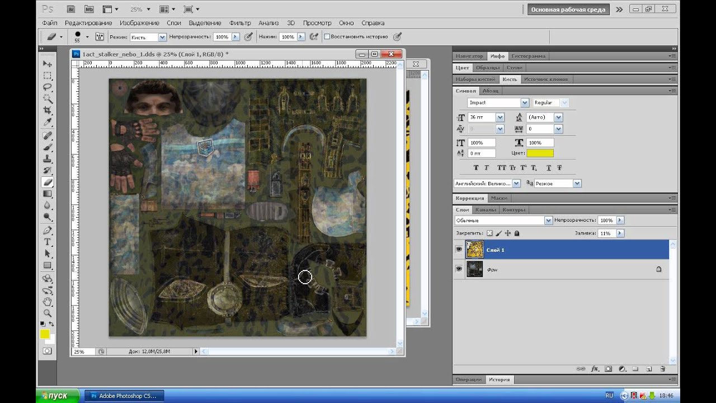Delete layer using trash icon
Image resolution: width=716 pixels, height=403 pixels.
click(662, 369)
